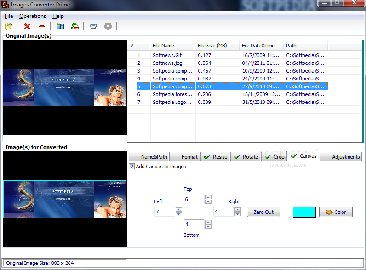Click the Color button
The height and width of the screenshot is (270, 366).
pyautogui.click(x=336, y=212)
